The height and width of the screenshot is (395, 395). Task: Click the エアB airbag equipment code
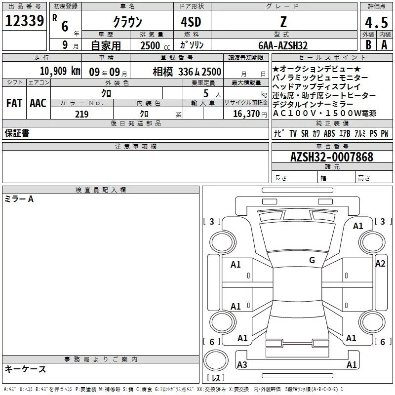click(345, 133)
